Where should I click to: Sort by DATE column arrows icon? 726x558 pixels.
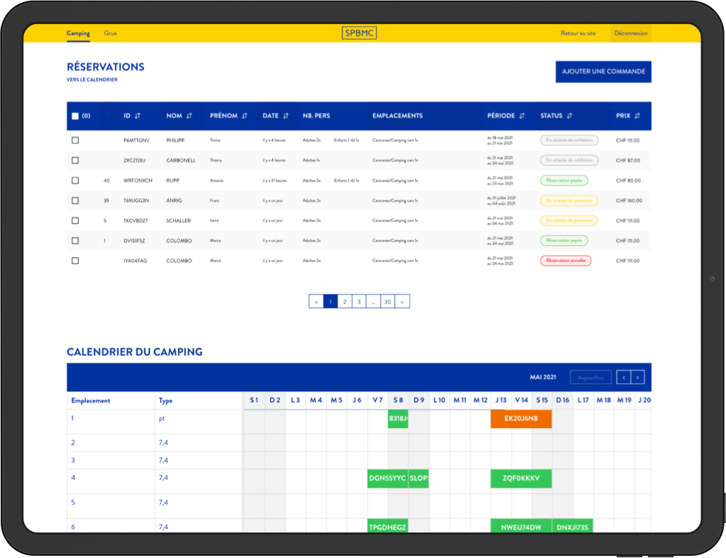tap(286, 116)
